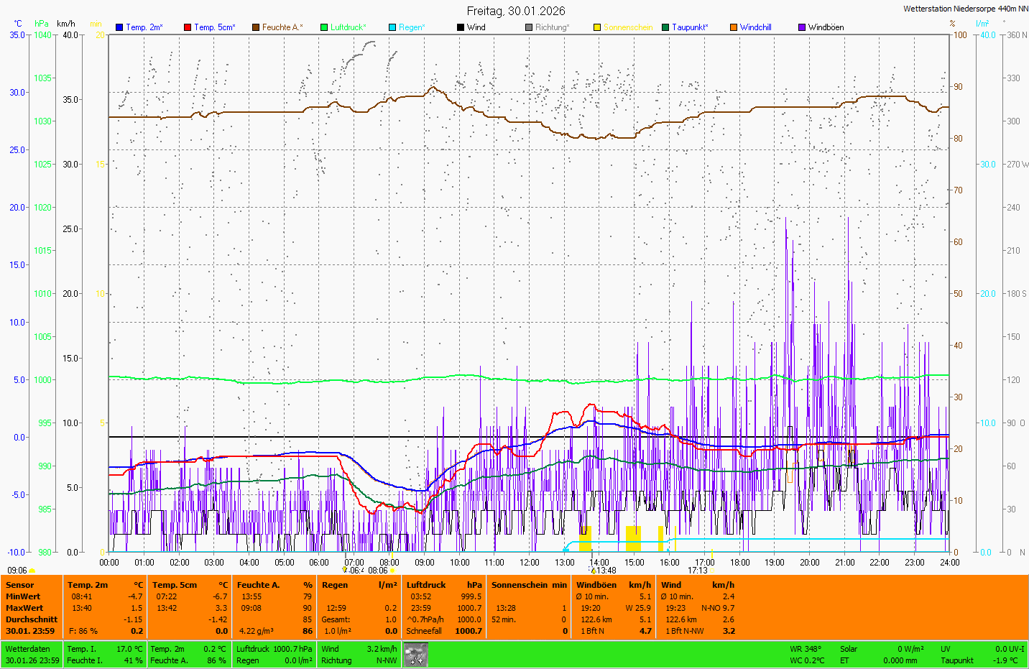
Task: Click the weather condition icon in green bar
Action: [416, 655]
